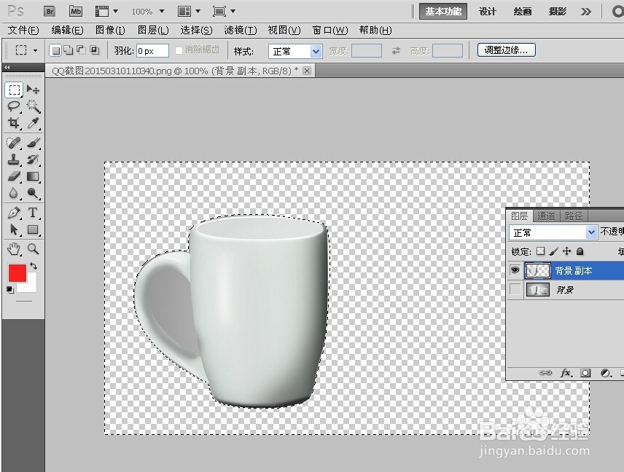Image resolution: width=624 pixels, height=472 pixels.
Task: Open the 编辑(E) menu
Action: point(67,30)
